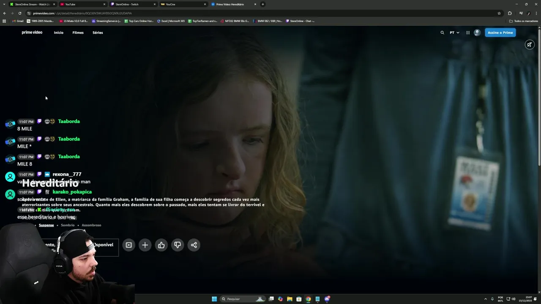541x304 pixels.
Task: Open Prime Video search magnifier
Action: (x=443, y=33)
